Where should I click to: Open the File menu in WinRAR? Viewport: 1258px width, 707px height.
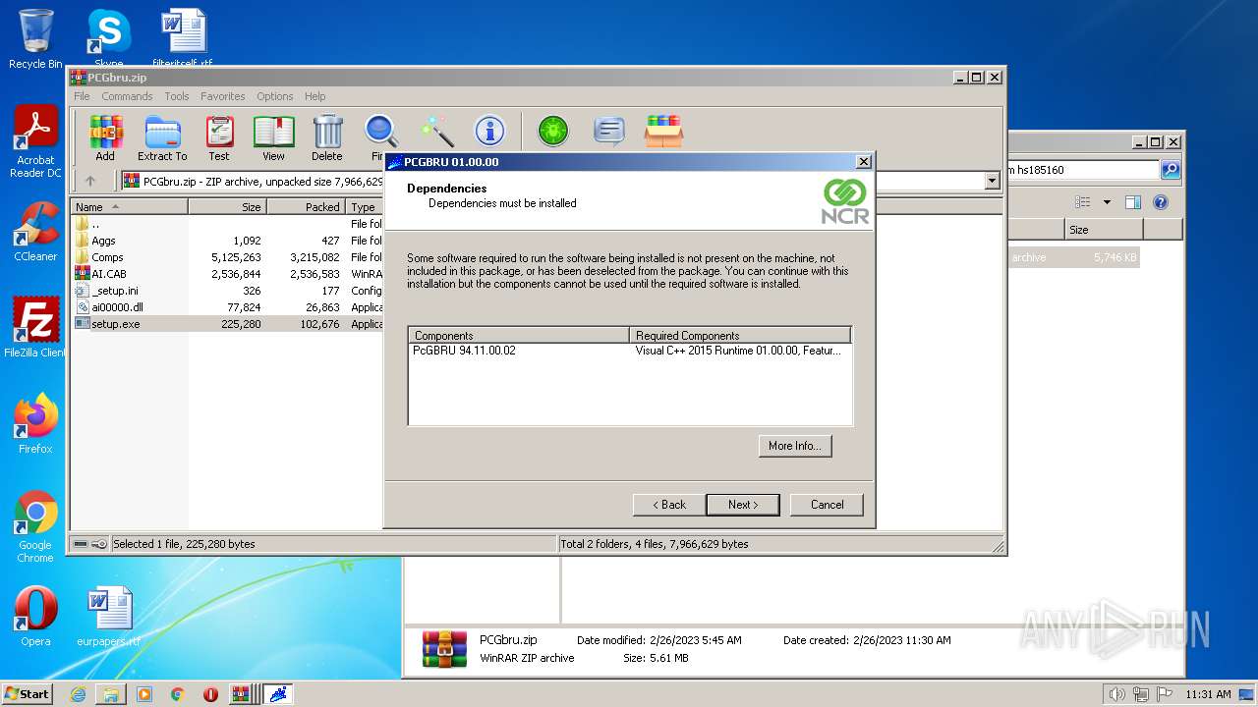[82, 96]
